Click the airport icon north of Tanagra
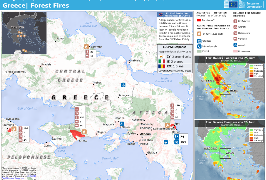266x180 pixels. [x=123, y=85]
